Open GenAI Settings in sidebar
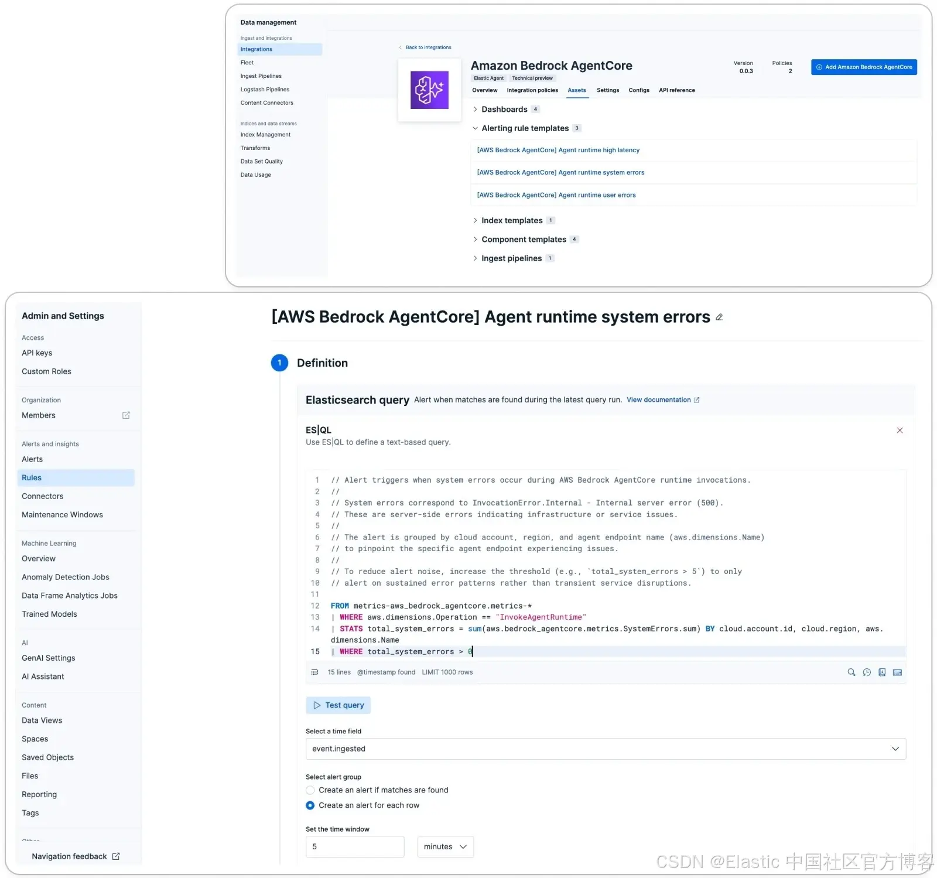Screen dimensions: 937x878 (49, 658)
